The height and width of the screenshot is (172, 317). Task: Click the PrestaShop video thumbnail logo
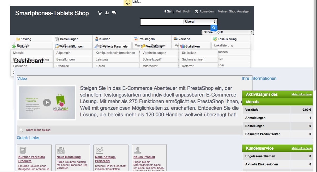(61, 103)
